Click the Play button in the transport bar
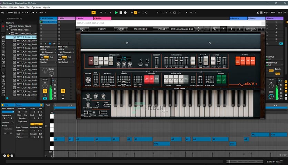The image size is (288, 167). [116, 12]
